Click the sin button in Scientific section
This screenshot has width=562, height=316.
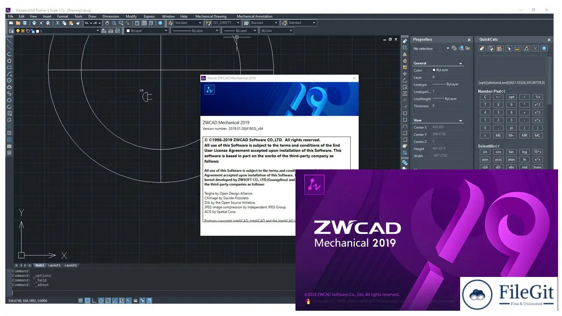(485, 152)
